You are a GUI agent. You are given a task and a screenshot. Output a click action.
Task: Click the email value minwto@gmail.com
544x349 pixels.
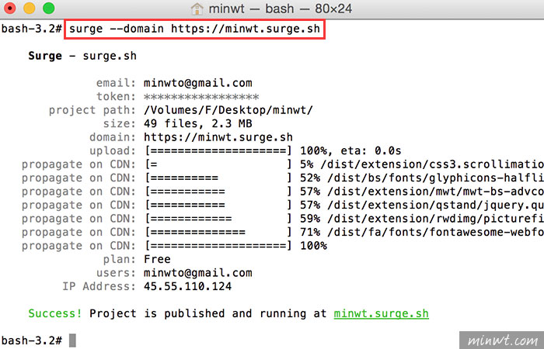click(x=197, y=83)
